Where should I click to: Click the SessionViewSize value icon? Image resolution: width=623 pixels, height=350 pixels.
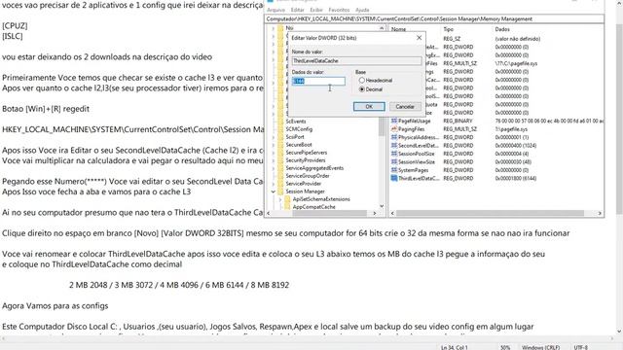click(394, 162)
